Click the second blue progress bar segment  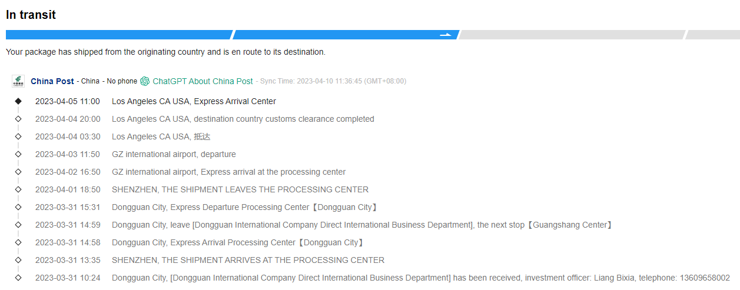point(336,35)
